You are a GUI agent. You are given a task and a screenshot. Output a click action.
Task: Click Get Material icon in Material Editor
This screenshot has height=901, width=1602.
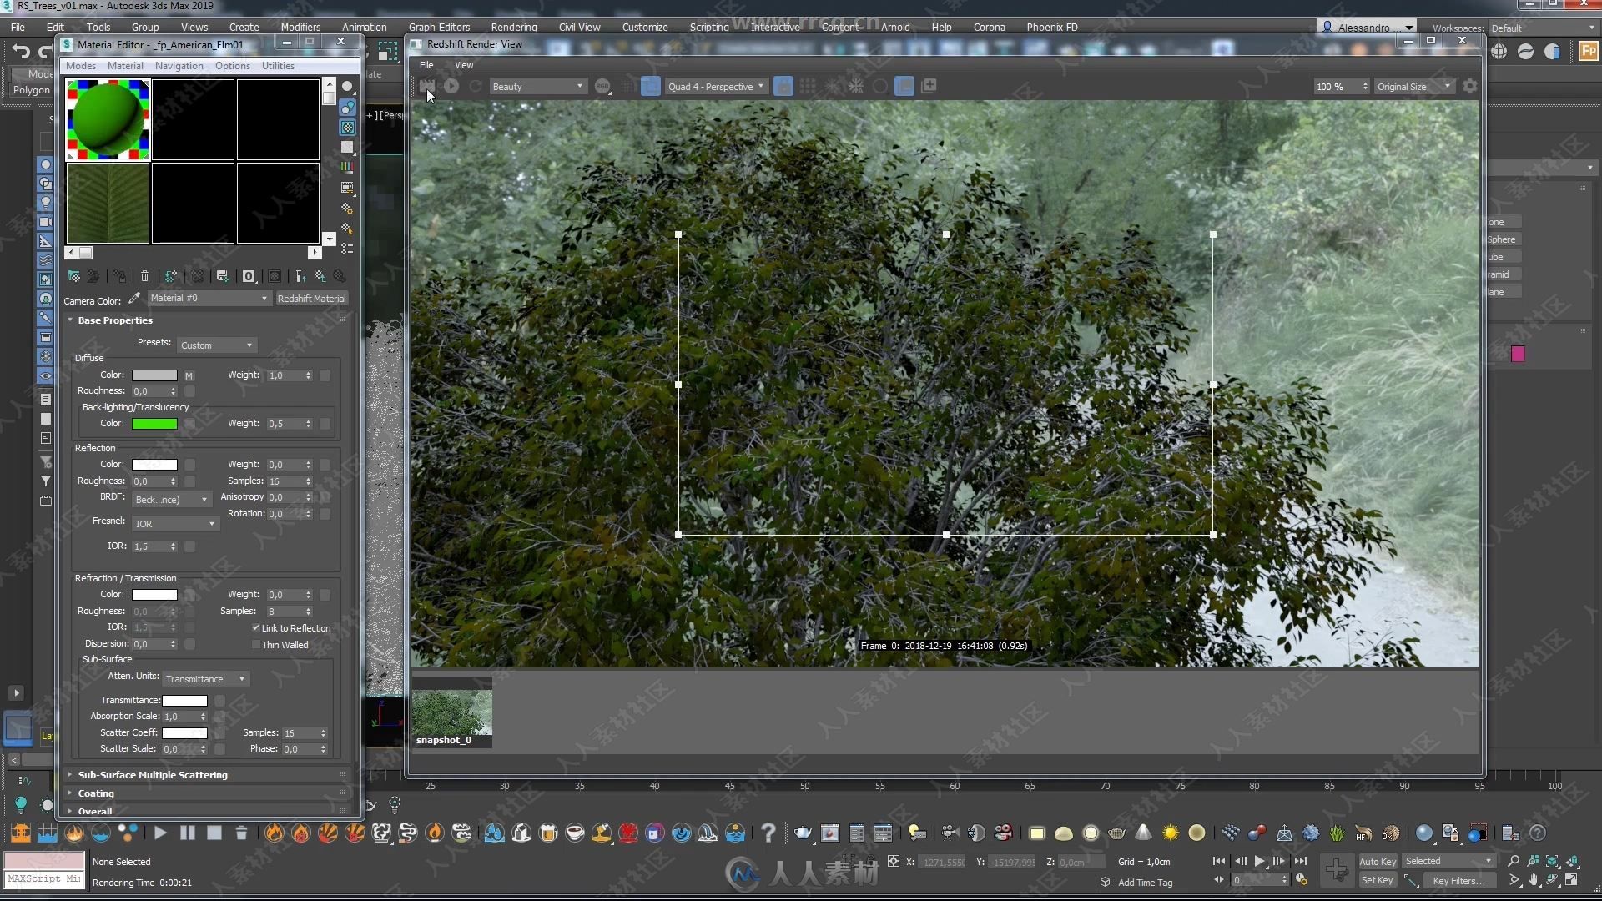click(74, 276)
